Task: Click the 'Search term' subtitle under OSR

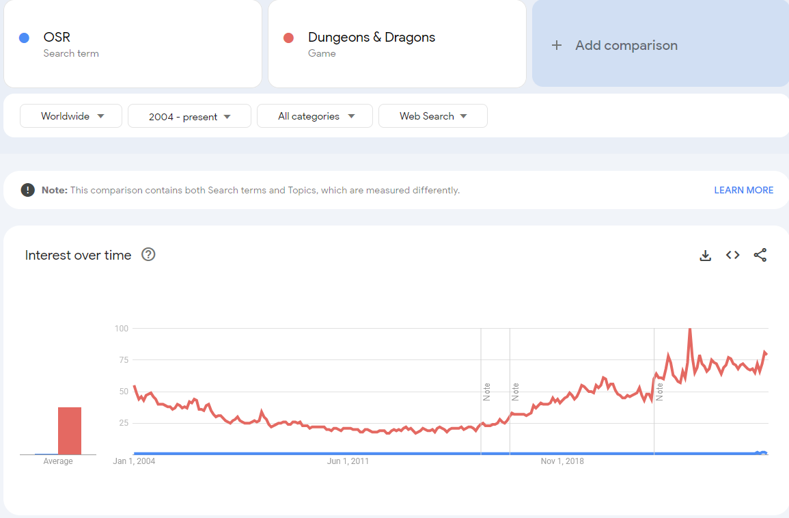Action: (x=71, y=53)
